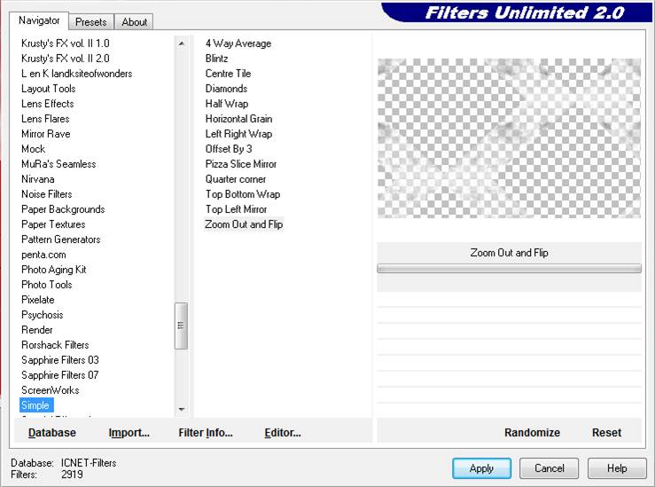Open the Database menu button
This screenshot has width=655, height=487.
(52, 433)
